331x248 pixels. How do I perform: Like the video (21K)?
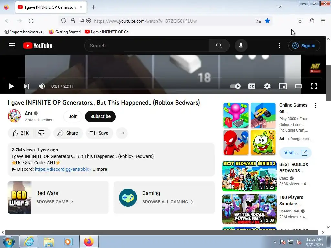[x=20, y=133]
